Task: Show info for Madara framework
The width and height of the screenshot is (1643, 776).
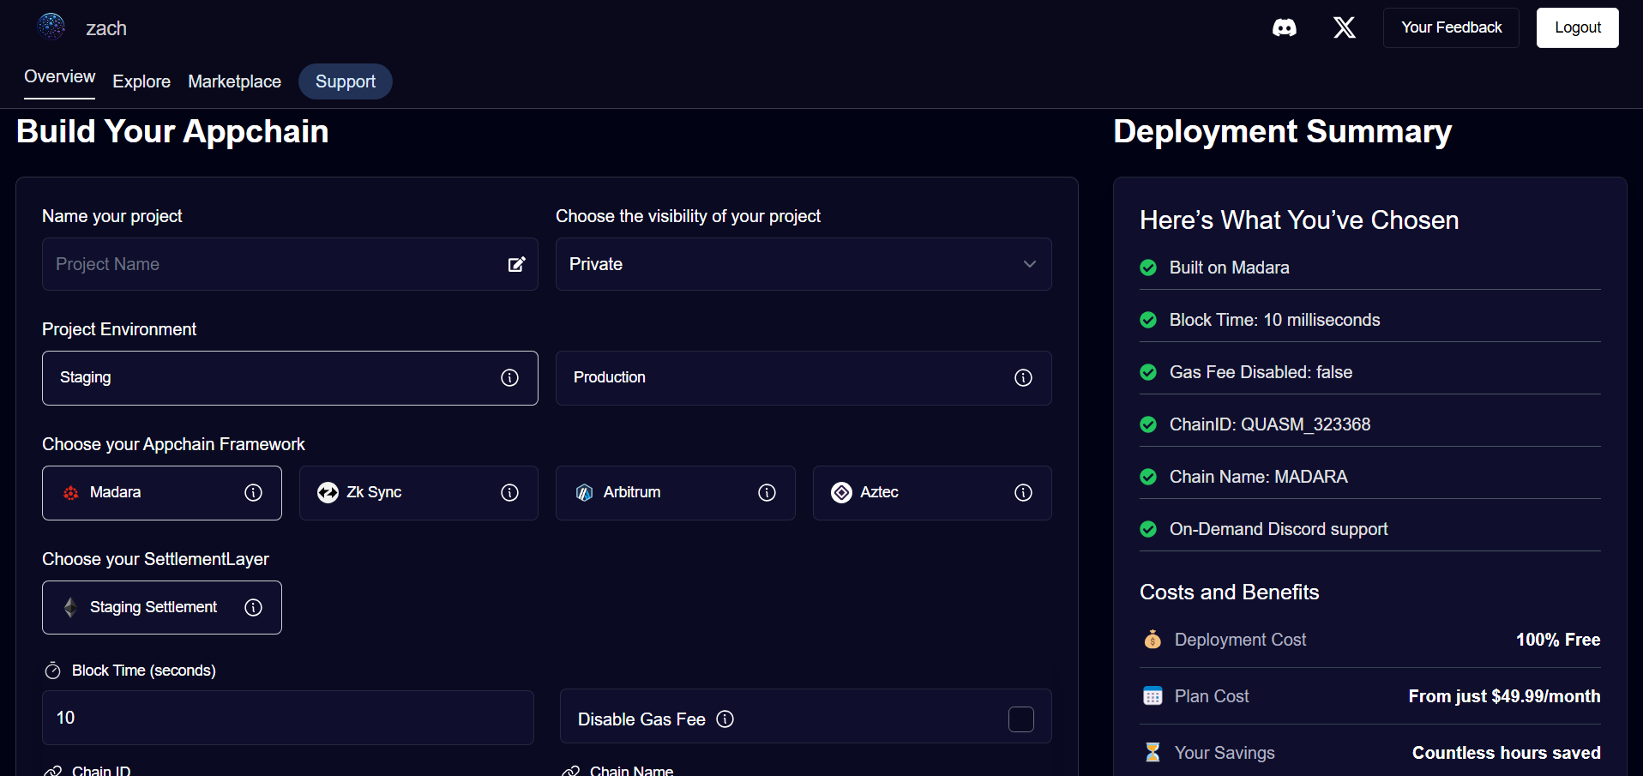Action: (x=253, y=492)
